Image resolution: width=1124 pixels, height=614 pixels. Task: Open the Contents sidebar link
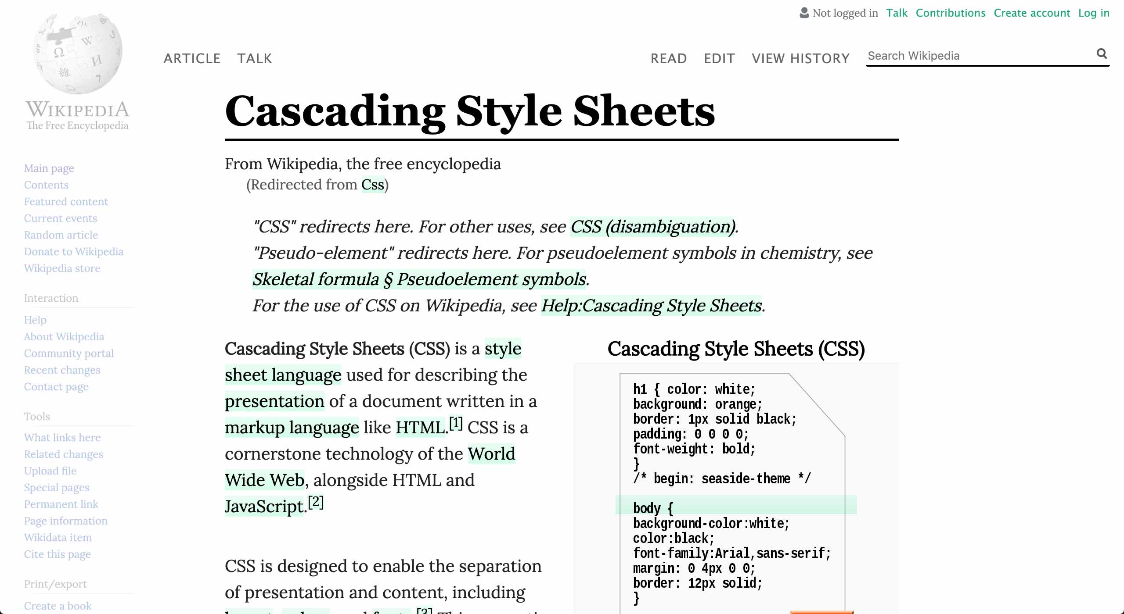(x=46, y=185)
